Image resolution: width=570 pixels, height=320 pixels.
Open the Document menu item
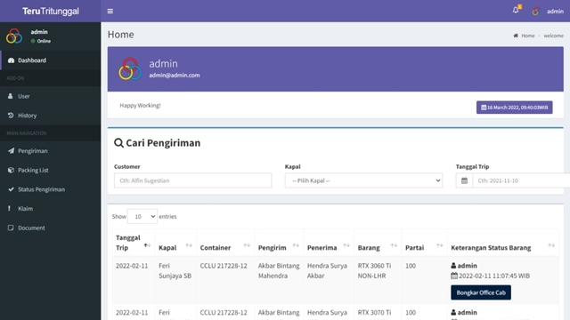tap(51, 228)
